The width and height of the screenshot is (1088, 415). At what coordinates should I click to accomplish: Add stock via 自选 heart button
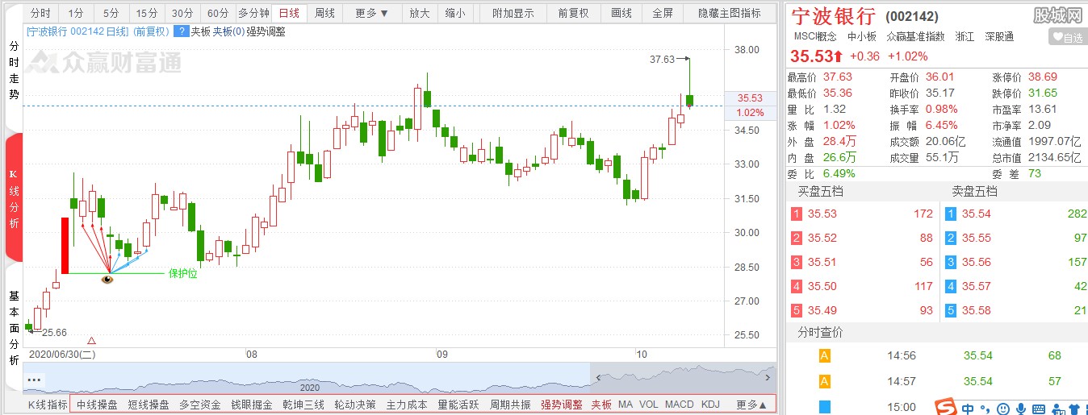coord(1067,37)
